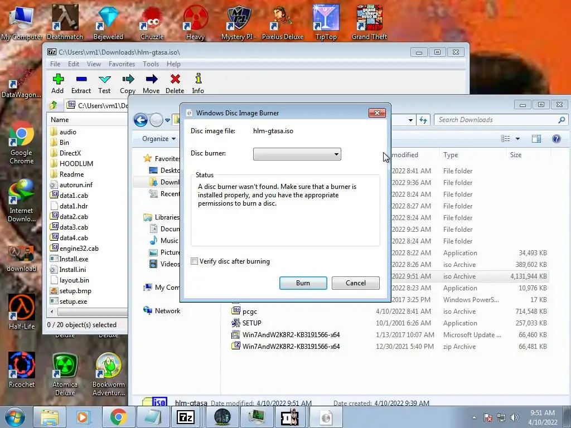Select the Ricochet desktop icon
This screenshot has width=571, height=428.
coord(22,370)
